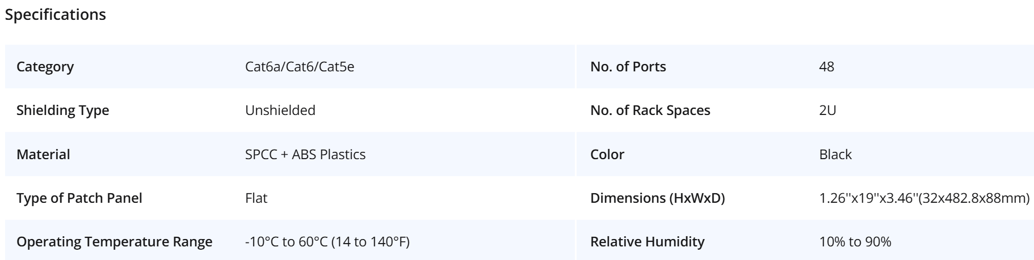Click the Cat6a/Cat6/Cat5e value
Image resolution: width=1034 pixels, height=260 pixels.
300,67
